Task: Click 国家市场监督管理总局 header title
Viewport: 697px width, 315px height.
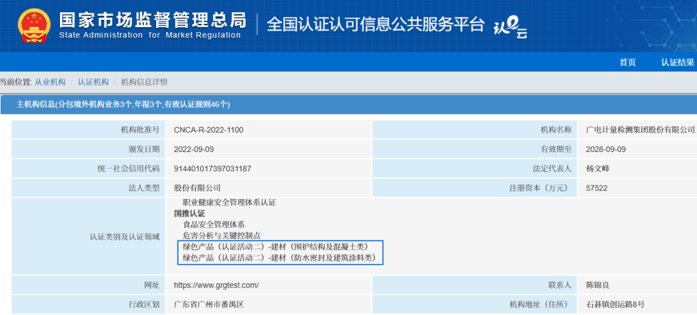Action: (152, 19)
